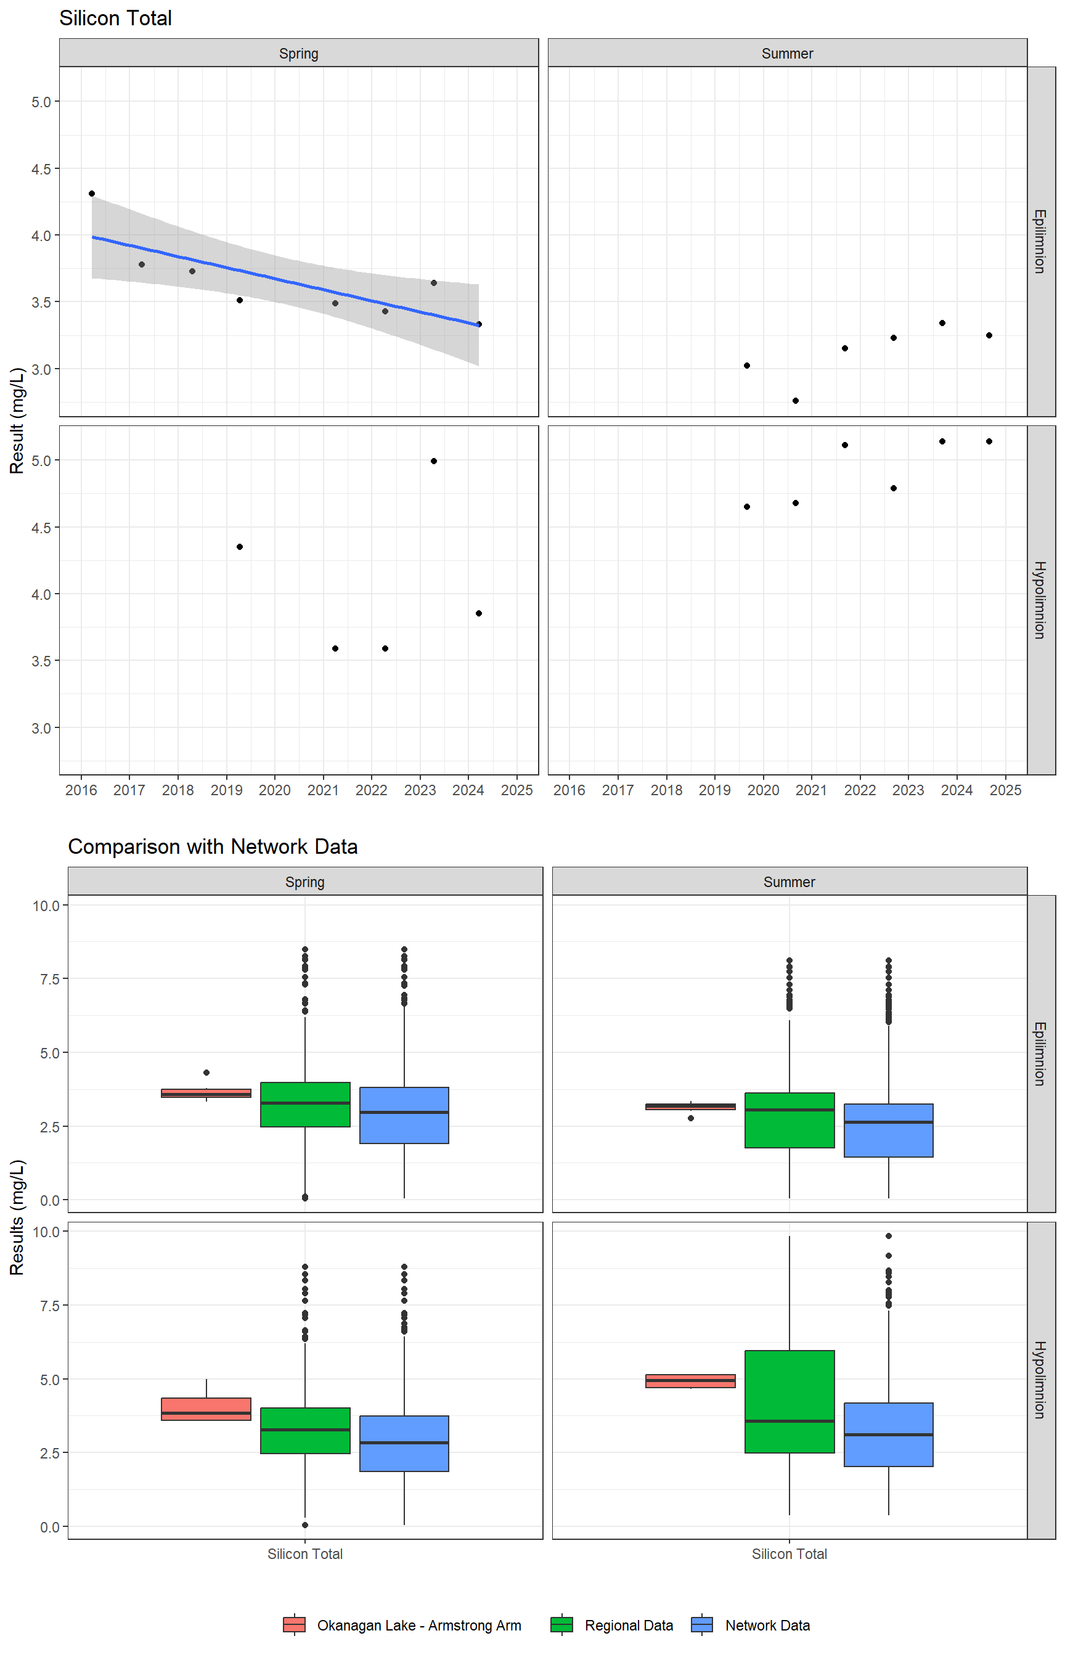1065x1657 pixels.
Task: Click the blue Network box in Spring Epilimnion
Action: [x=404, y=1115]
